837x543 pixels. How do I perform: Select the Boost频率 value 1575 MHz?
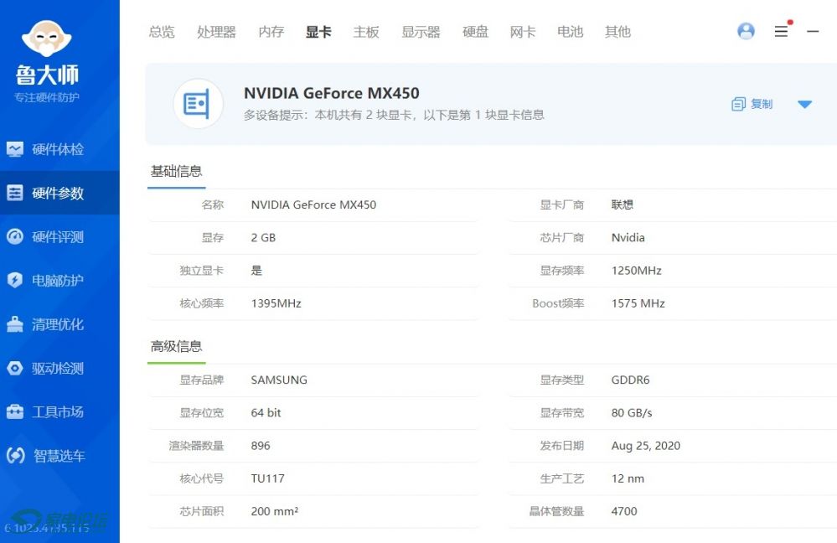[638, 303]
